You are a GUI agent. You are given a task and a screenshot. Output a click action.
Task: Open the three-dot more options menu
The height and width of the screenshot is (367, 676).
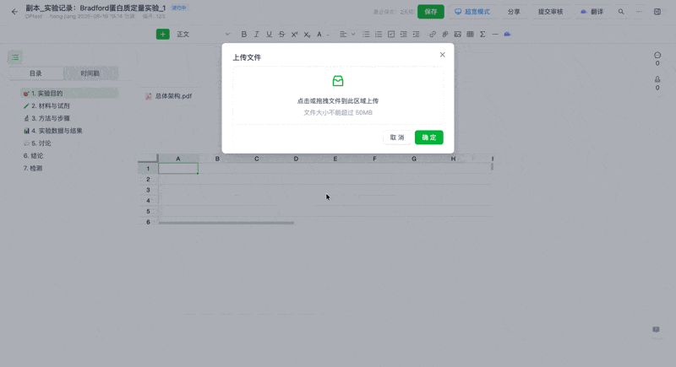639,12
